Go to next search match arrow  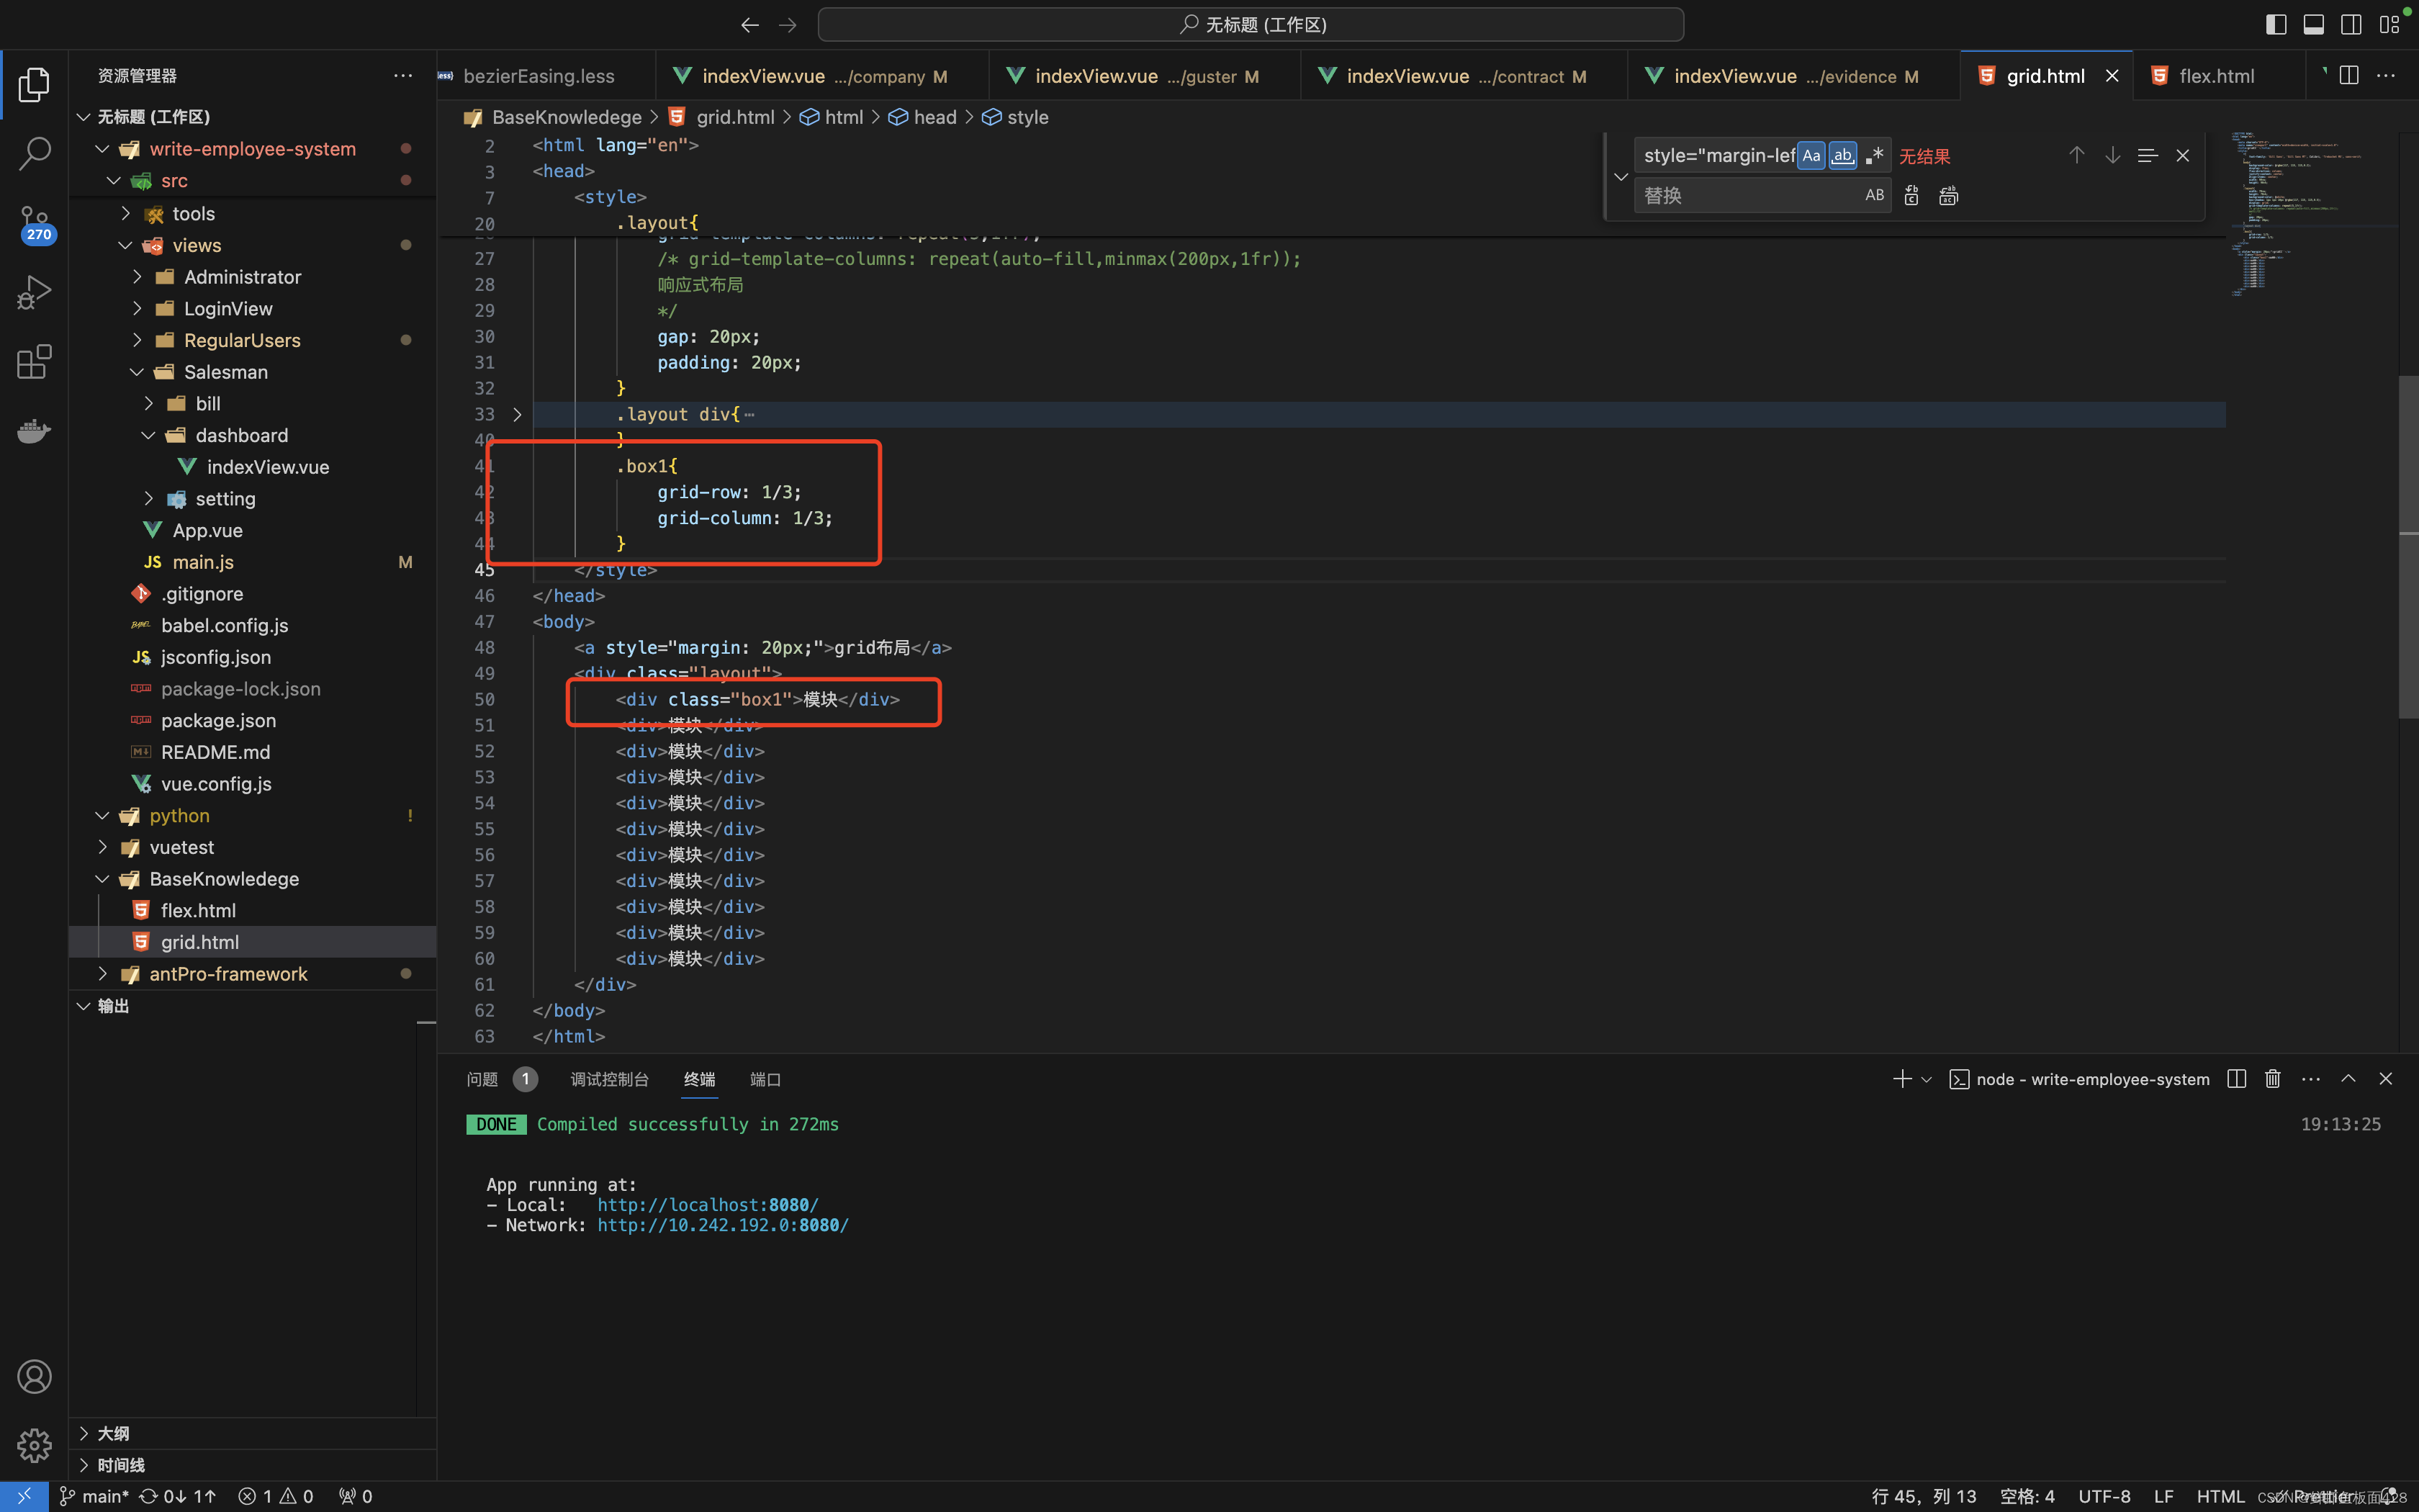coord(2112,155)
